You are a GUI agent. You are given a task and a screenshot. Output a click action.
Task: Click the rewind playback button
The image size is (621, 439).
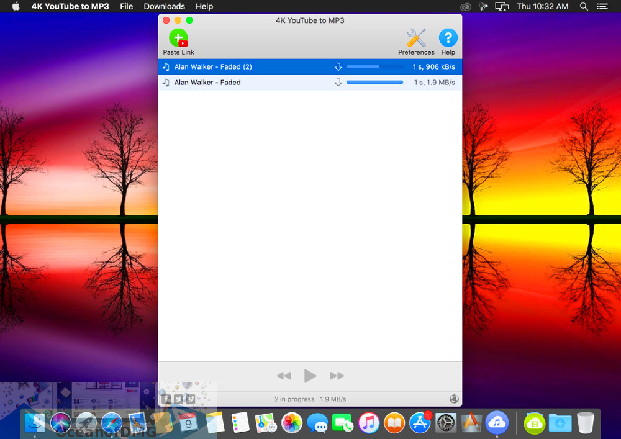point(284,376)
